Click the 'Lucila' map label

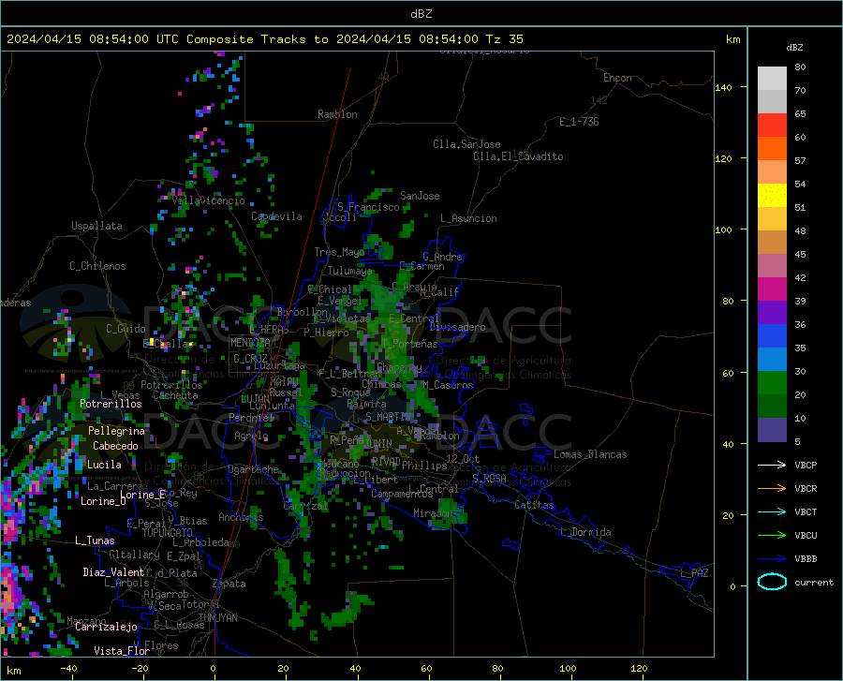tap(104, 465)
